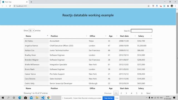Go to pagination page 5
This screenshot has height=100, width=178.
(x=137, y=93)
